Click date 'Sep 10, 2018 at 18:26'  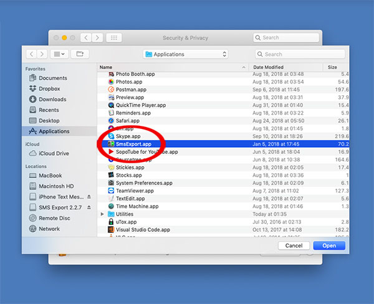click(x=277, y=136)
